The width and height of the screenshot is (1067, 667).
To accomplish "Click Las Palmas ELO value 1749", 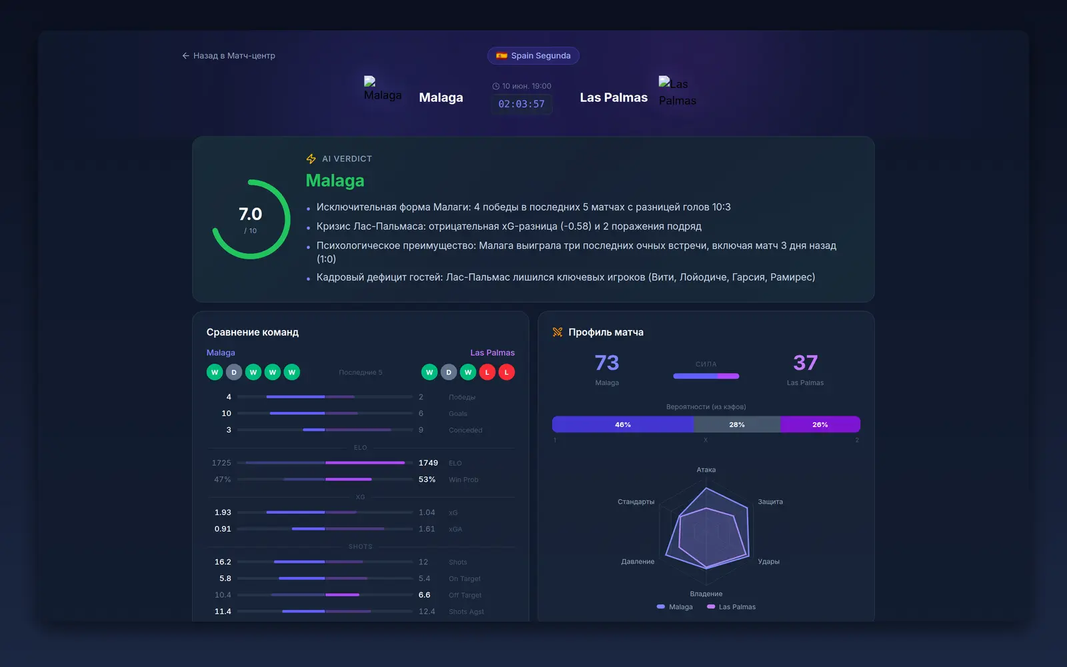I will [x=428, y=463].
